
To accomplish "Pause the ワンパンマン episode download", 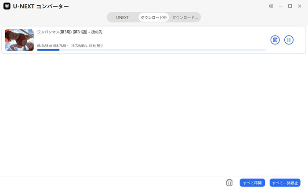I will tap(289, 40).
